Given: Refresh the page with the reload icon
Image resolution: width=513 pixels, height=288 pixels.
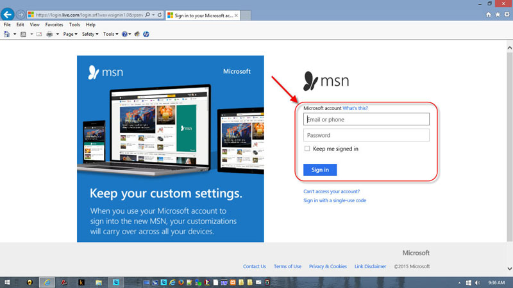Looking at the screenshot, I should (x=160, y=15).
